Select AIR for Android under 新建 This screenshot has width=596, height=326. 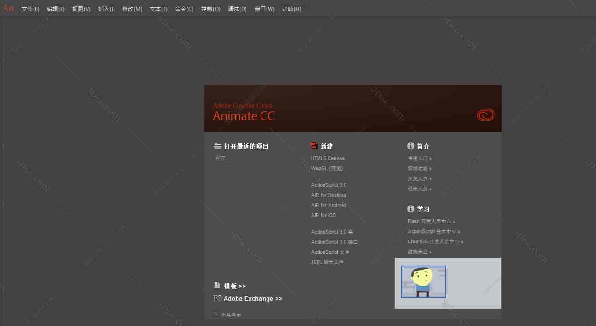328,205
